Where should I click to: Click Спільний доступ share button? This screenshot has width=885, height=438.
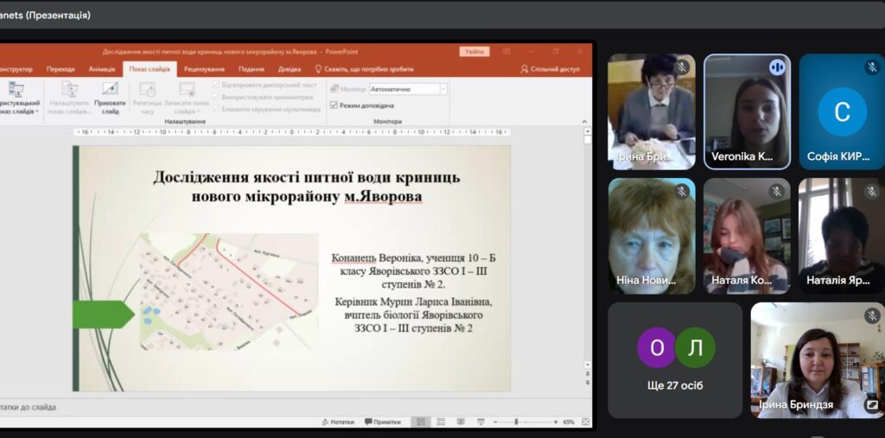coord(551,69)
